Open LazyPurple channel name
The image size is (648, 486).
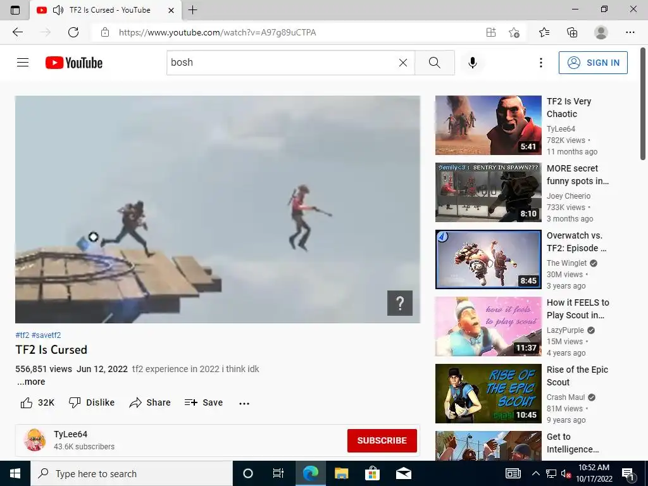tap(565, 330)
